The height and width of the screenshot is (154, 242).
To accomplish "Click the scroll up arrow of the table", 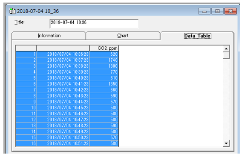I will tap(226, 49).
